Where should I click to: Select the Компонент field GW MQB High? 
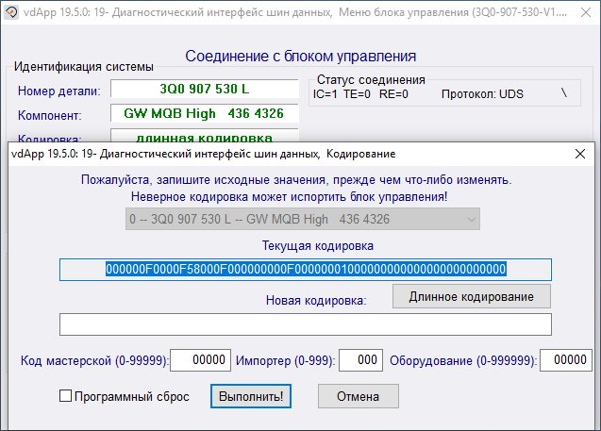coord(204,114)
